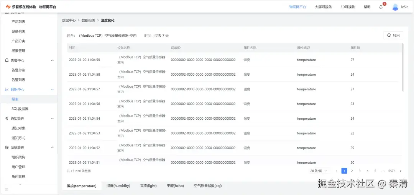414x195 pixels.
Task: Open 3D可视化 top menu
Action: (x=348, y=7)
